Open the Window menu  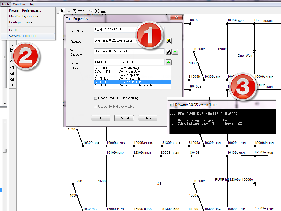coord(19,4)
